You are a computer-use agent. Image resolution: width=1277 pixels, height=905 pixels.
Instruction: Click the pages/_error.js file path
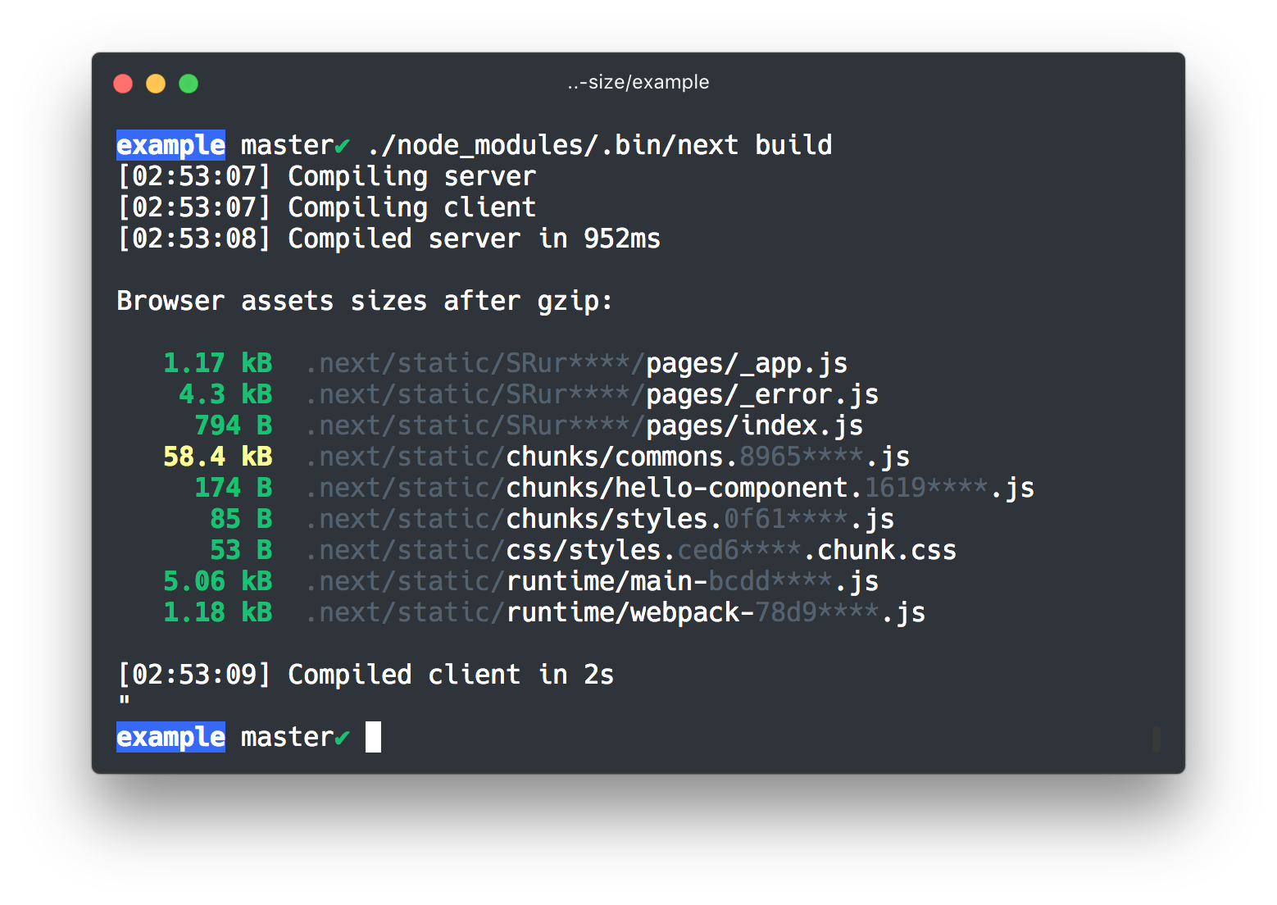(x=592, y=394)
